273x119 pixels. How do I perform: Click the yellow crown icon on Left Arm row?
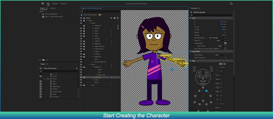pyautogui.click(x=84, y=77)
